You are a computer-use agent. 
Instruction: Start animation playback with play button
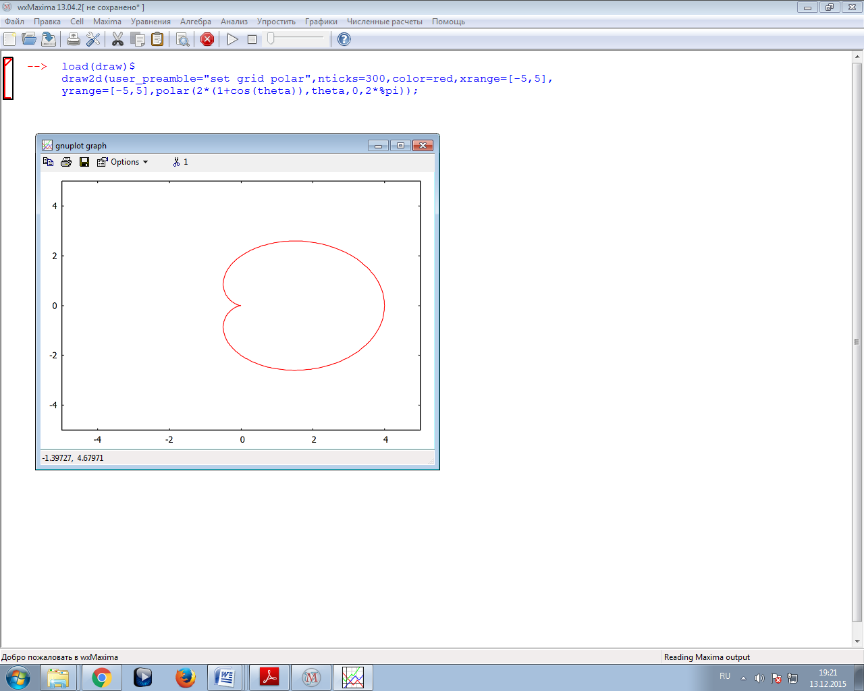(x=232, y=39)
